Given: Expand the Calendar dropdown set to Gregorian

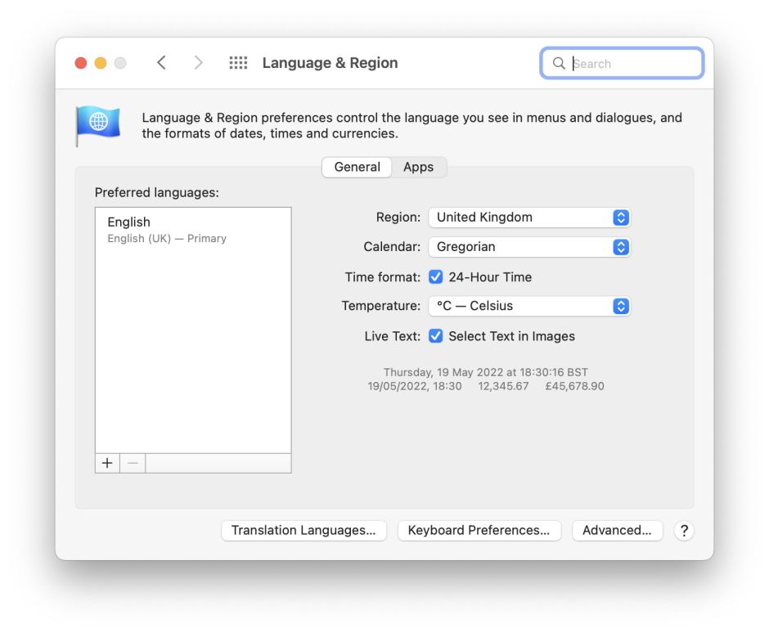Looking at the screenshot, I should coord(529,247).
